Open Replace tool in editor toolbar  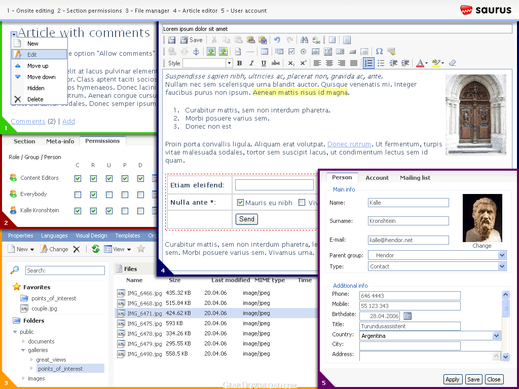pos(316,40)
